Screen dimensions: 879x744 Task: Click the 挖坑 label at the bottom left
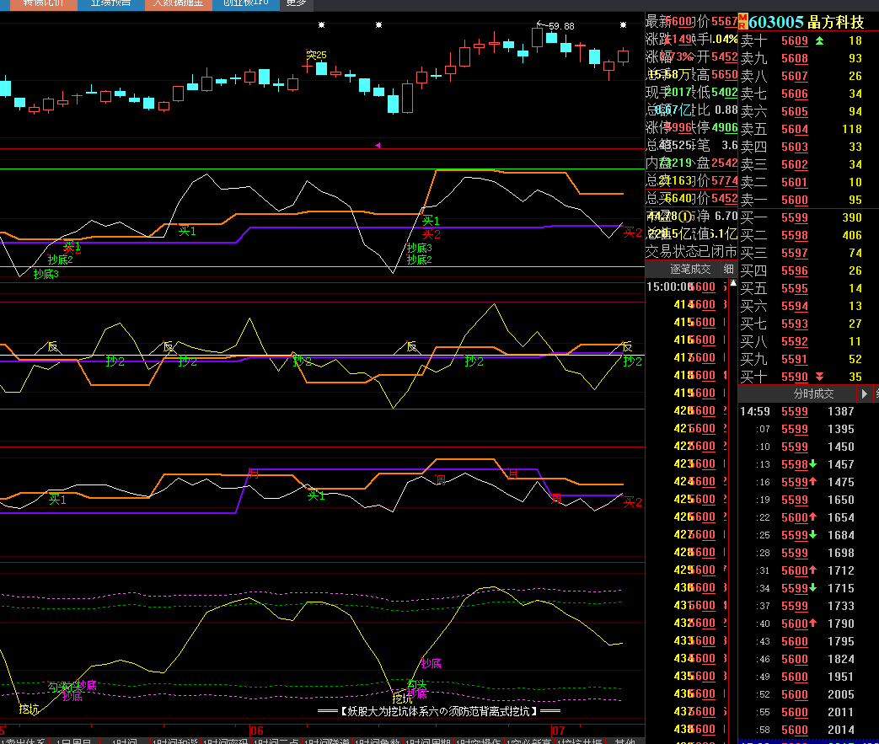coord(29,709)
